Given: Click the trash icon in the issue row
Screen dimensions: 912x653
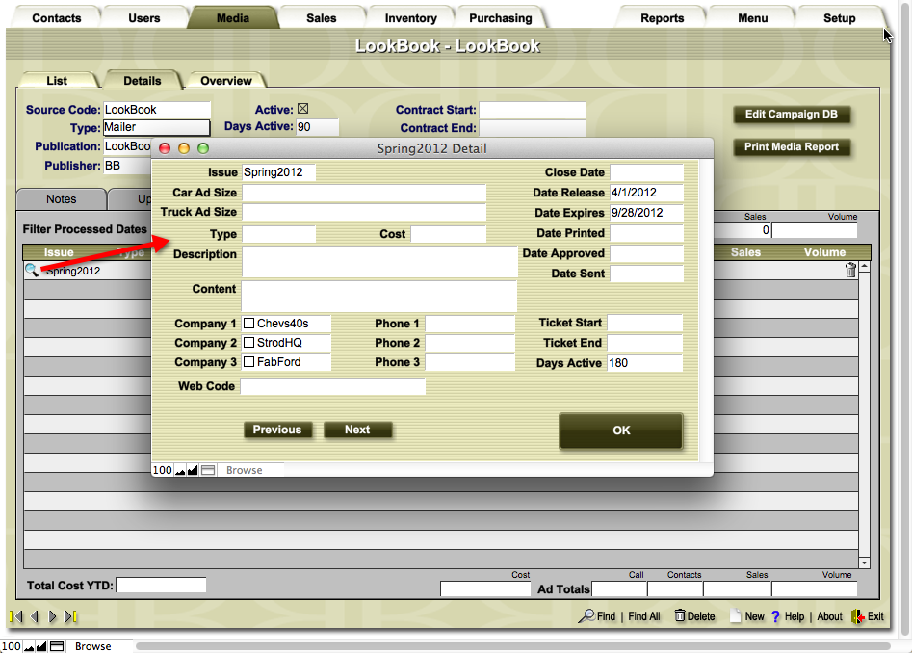Looking at the screenshot, I should click(850, 271).
